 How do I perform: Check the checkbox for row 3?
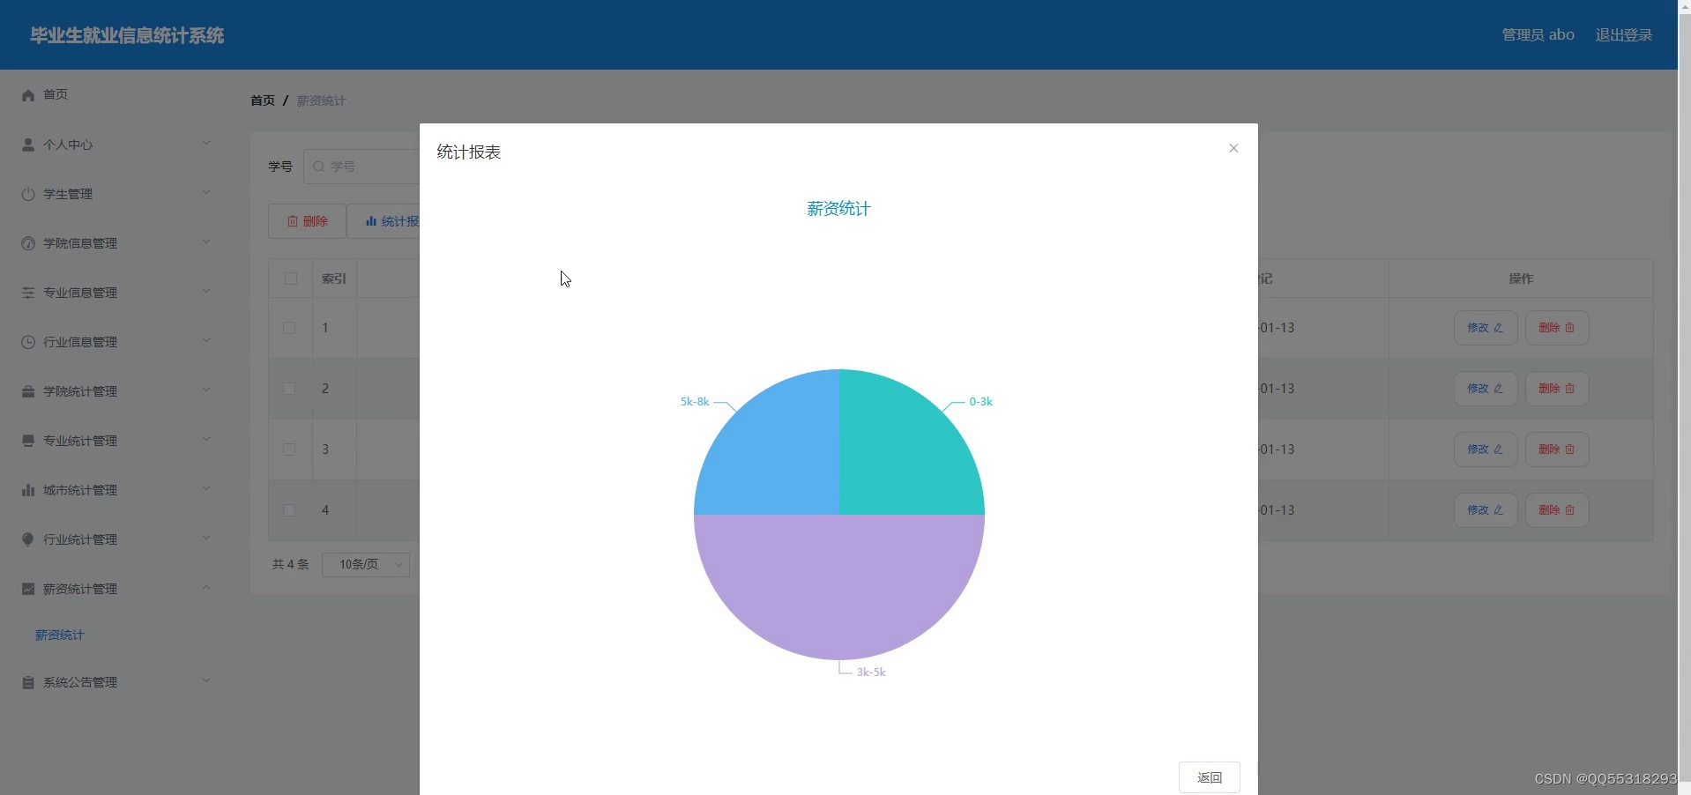pos(289,450)
